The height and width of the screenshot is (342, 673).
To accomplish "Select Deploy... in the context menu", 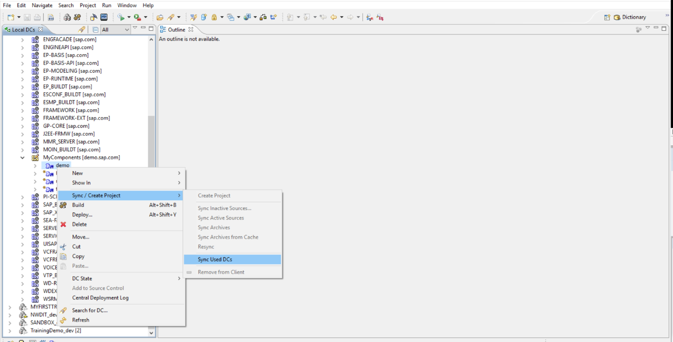I will click(x=121, y=215).
